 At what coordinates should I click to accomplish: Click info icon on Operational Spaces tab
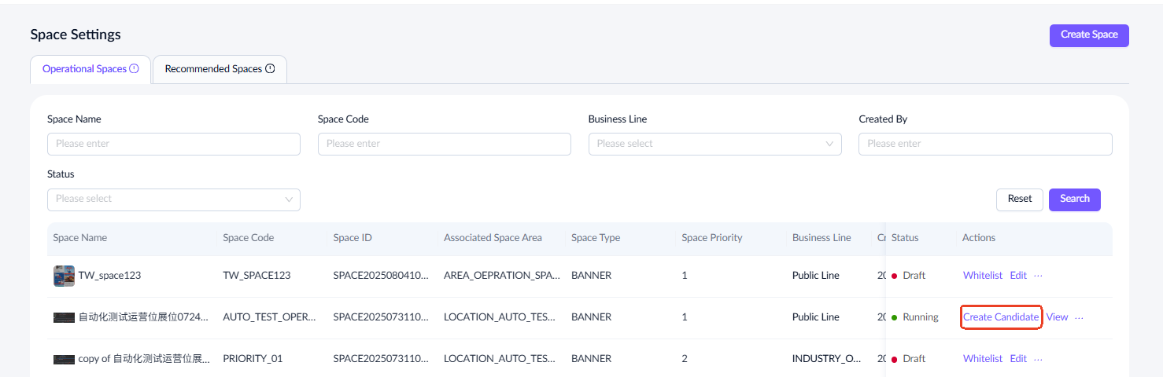[x=134, y=69]
